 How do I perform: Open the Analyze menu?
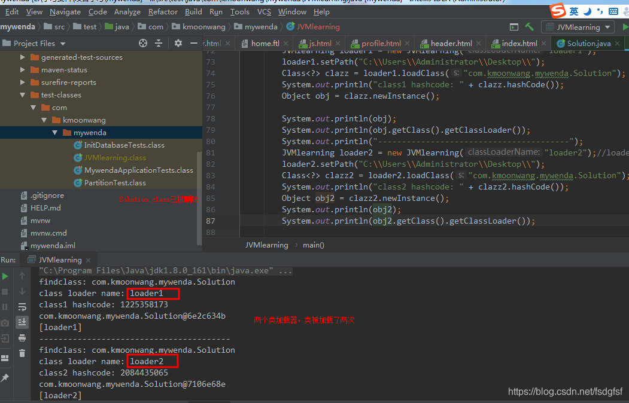pos(127,12)
